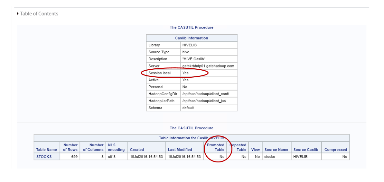384x182 pixels.
Task: Select the Number of Rows column header
Action: (x=70, y=147)
